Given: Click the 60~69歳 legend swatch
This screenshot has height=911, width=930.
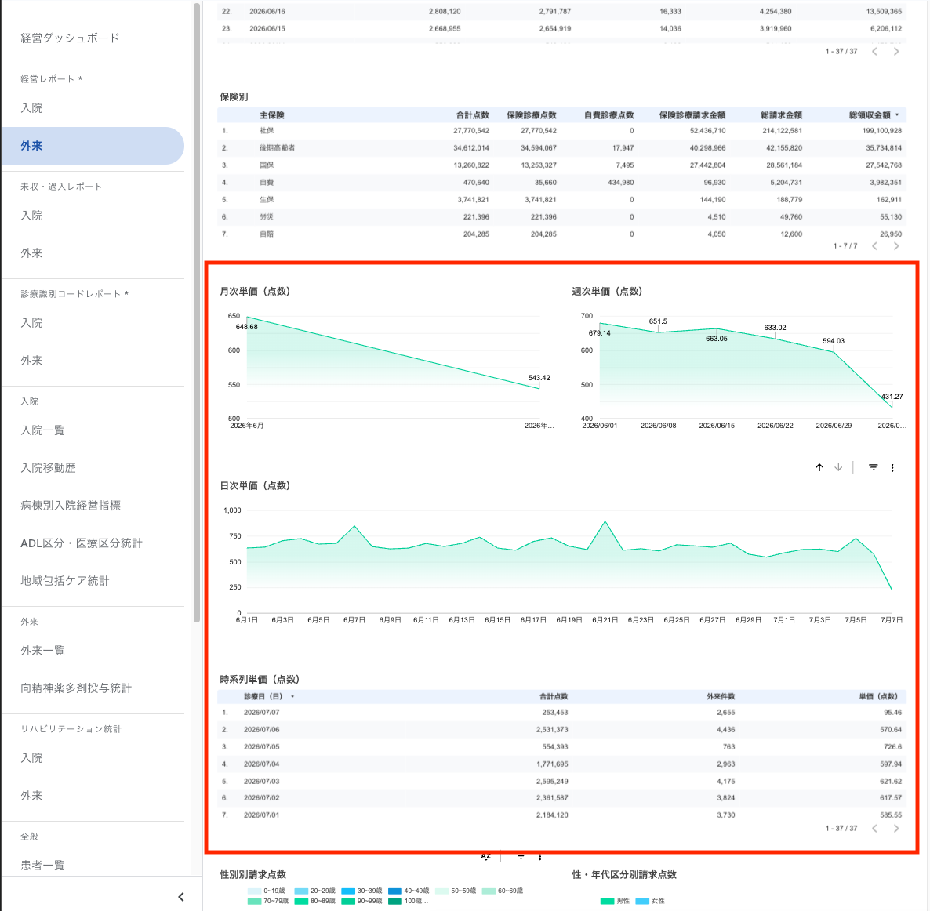Looking at the screenshot, I should click(489, 891).
